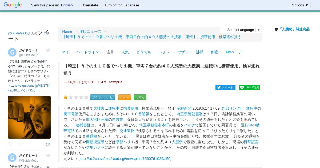This screenshot has width=320, height=168.
Task: Switch to the 訃報 tab
Action: tap(200, 52)
